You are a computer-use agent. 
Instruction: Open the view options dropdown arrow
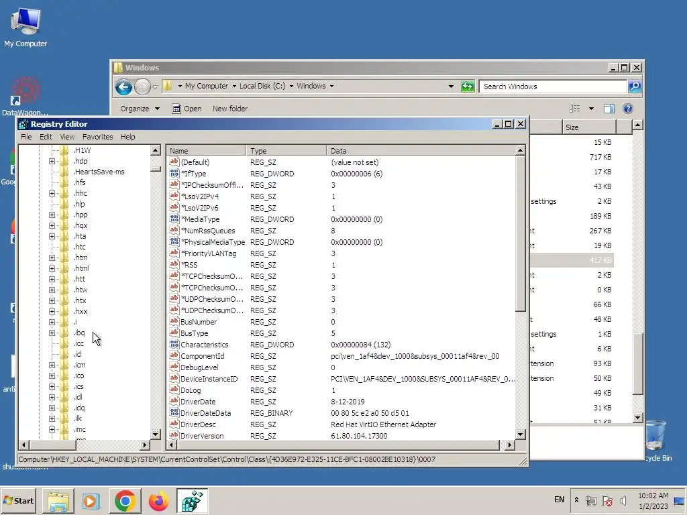pyautogui.click(x=591, y=109)
